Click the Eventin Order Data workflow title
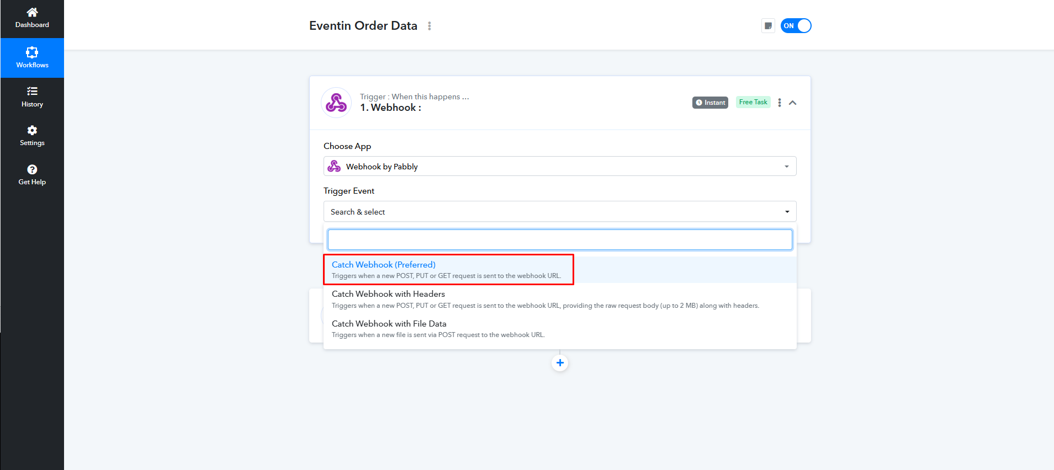The width and height of the screenshot is (1054, 470). pyautogui.click(x=363, y=26)
